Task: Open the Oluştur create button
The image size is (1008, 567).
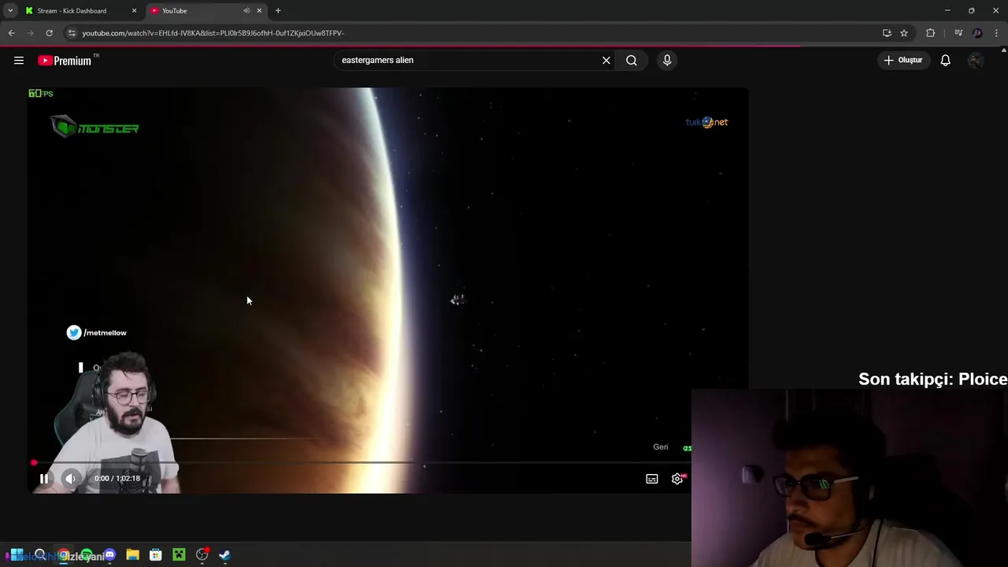Action: click(903, 60)
